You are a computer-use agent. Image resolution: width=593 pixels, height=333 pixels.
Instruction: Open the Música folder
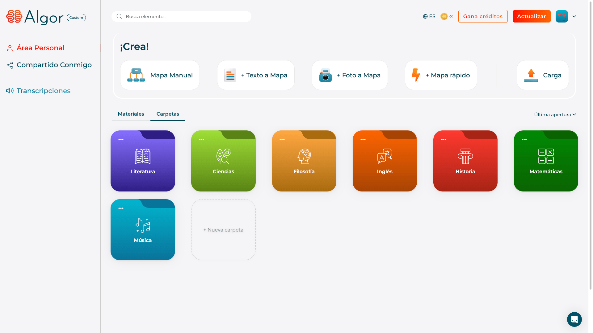click(x=143, y=230)
